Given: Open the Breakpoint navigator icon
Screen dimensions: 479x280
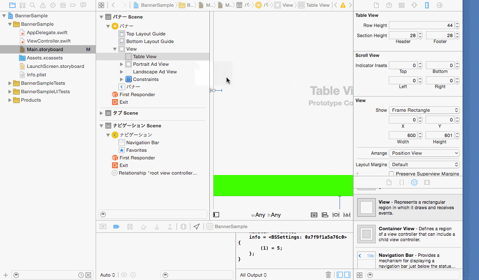Looking at the screenshot, I should (73, 5).
